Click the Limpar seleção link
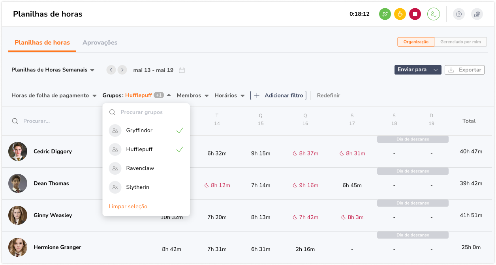Viewport: 496px width, 265px height. coord(128,207)
